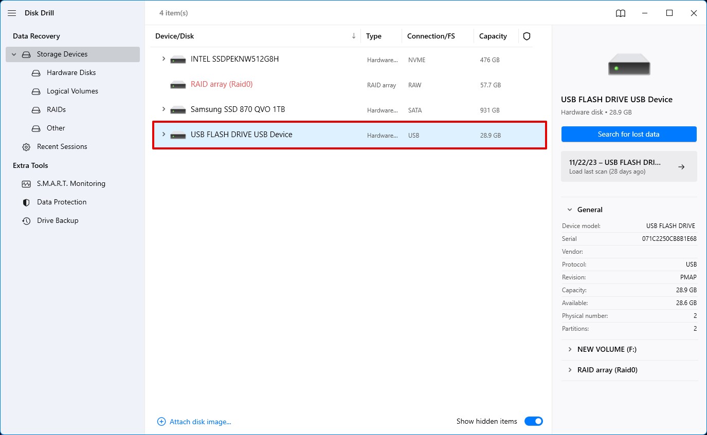Open S.M.A.R.T. Monitoring tool
This screenshot has height=435, width=707.
[x=71, y=184]
